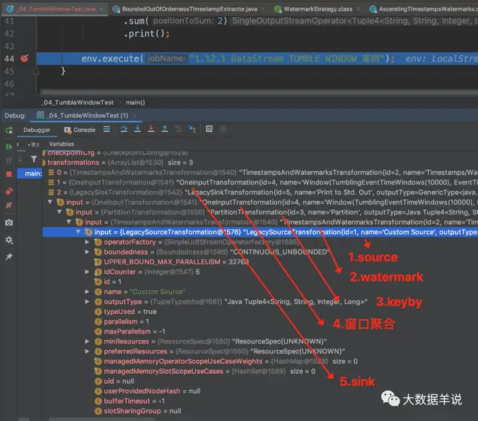Open the View Breakpoints dialog

[x=9, y=191]
